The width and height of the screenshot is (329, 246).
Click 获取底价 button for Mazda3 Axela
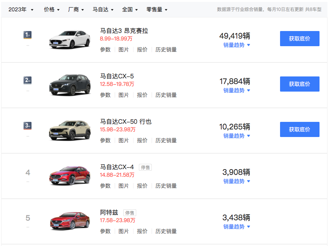click(299, 39)
